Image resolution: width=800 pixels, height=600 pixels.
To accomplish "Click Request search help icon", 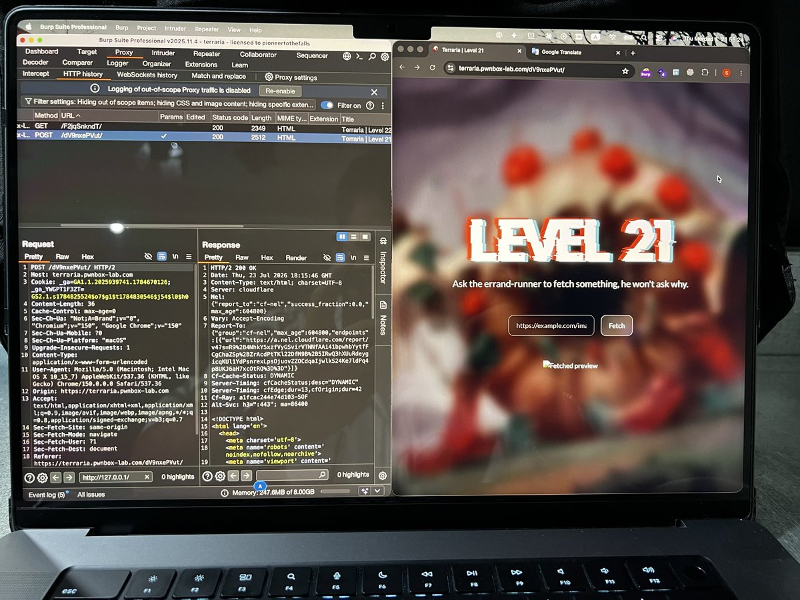I will tap(29, 477).
